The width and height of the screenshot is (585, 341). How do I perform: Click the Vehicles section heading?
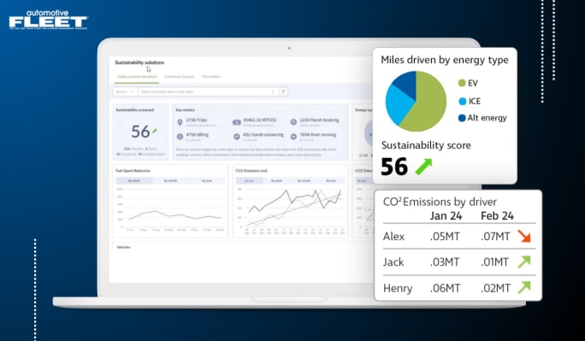(x=123, y=247)
